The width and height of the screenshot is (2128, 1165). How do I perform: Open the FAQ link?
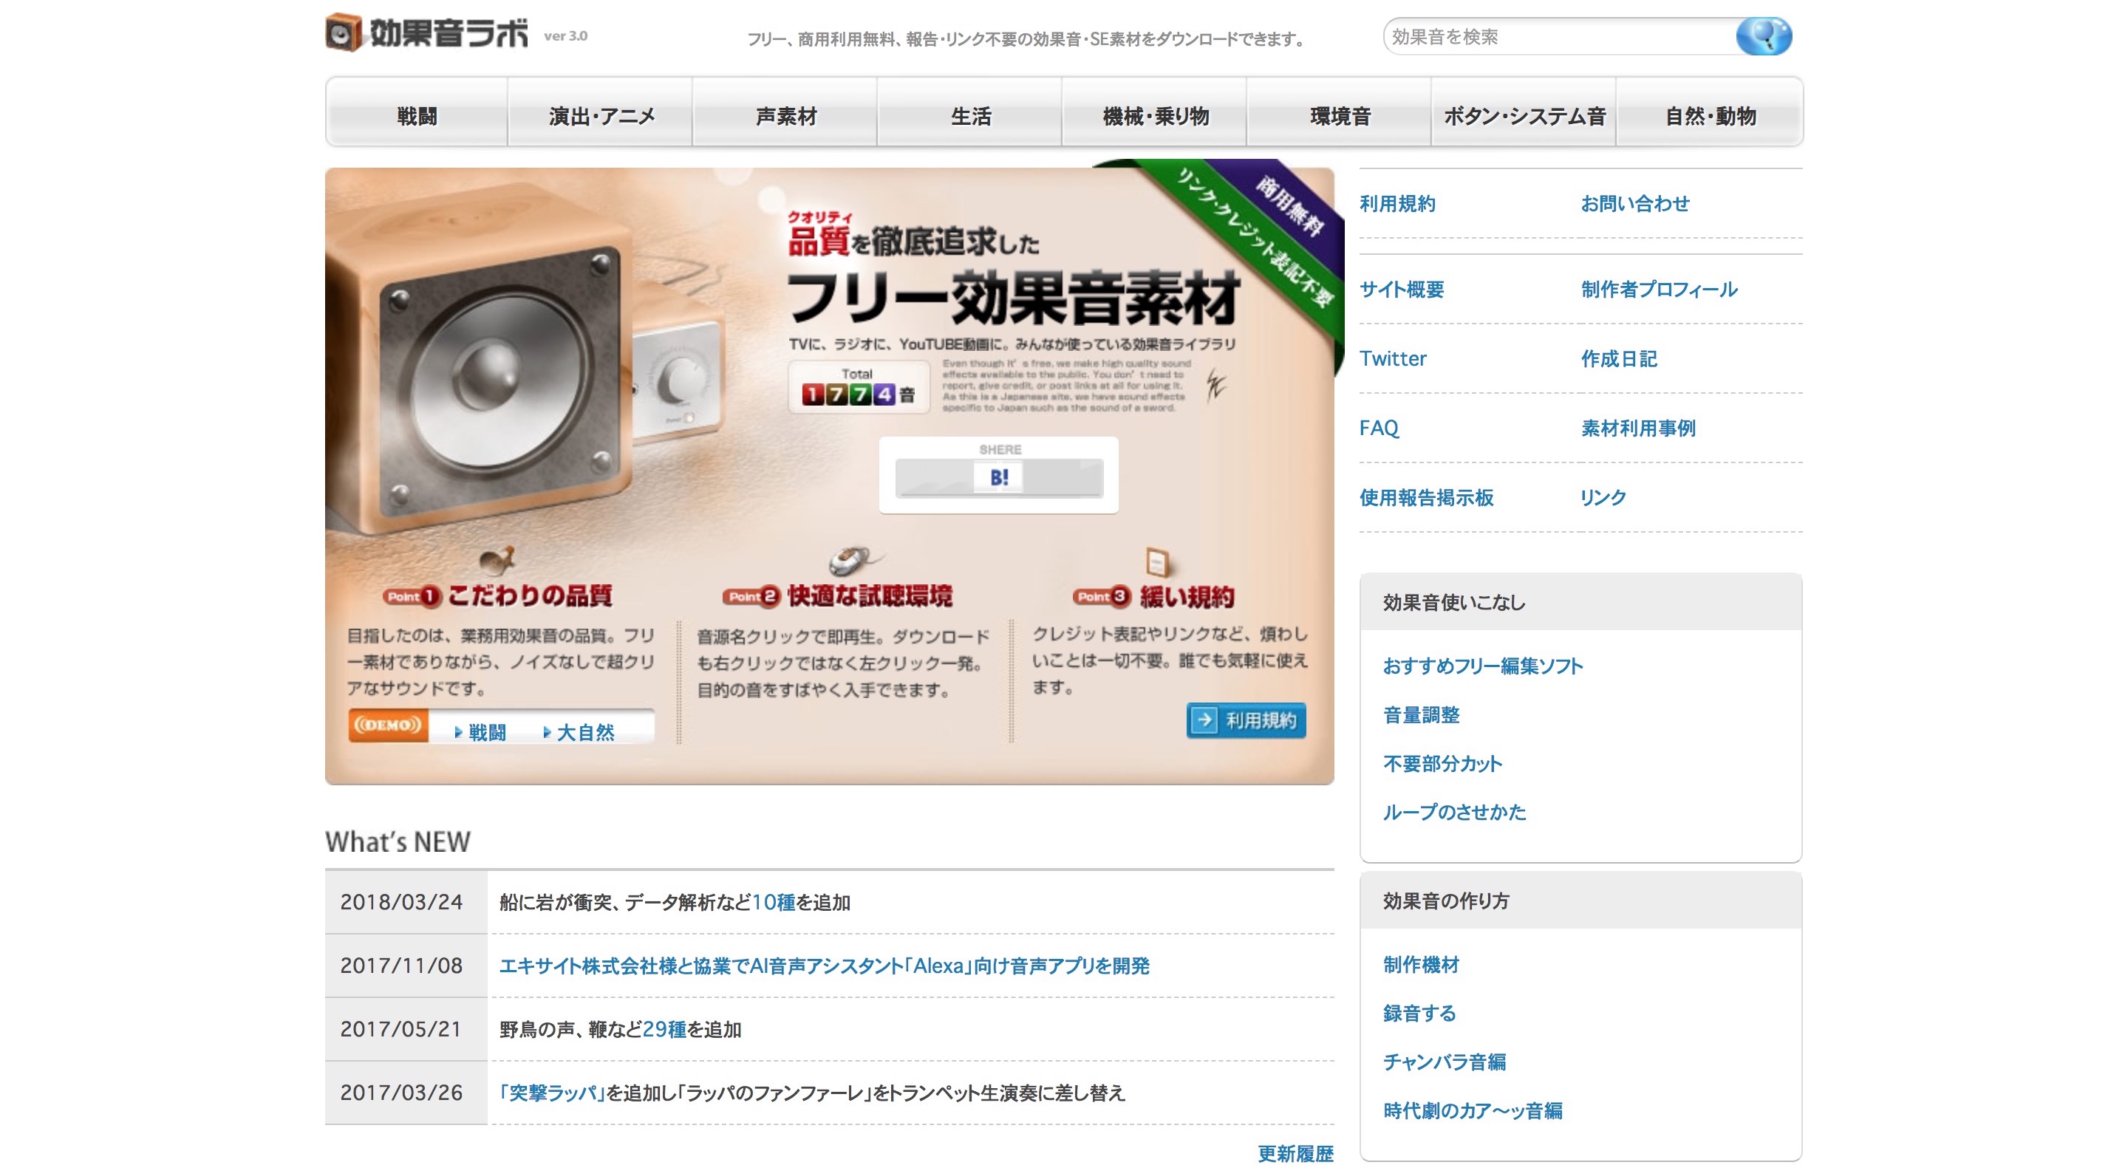(x=1379, y=428)
